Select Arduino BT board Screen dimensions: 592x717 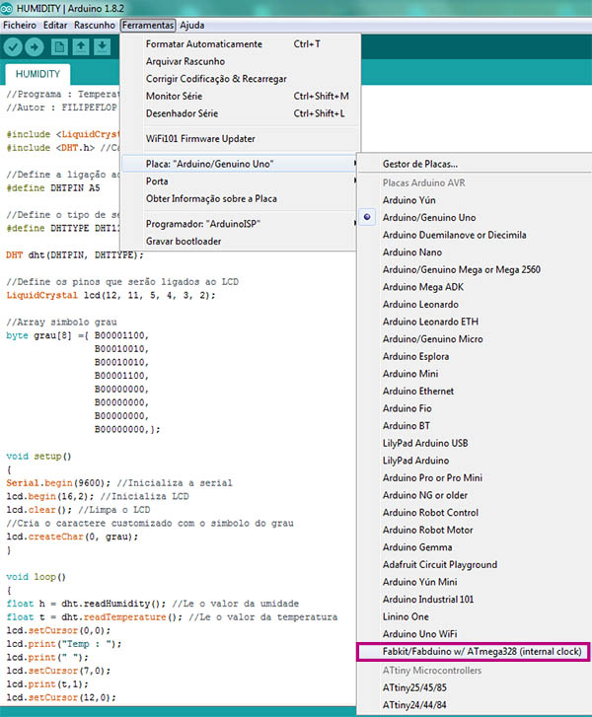pos(474,426)
